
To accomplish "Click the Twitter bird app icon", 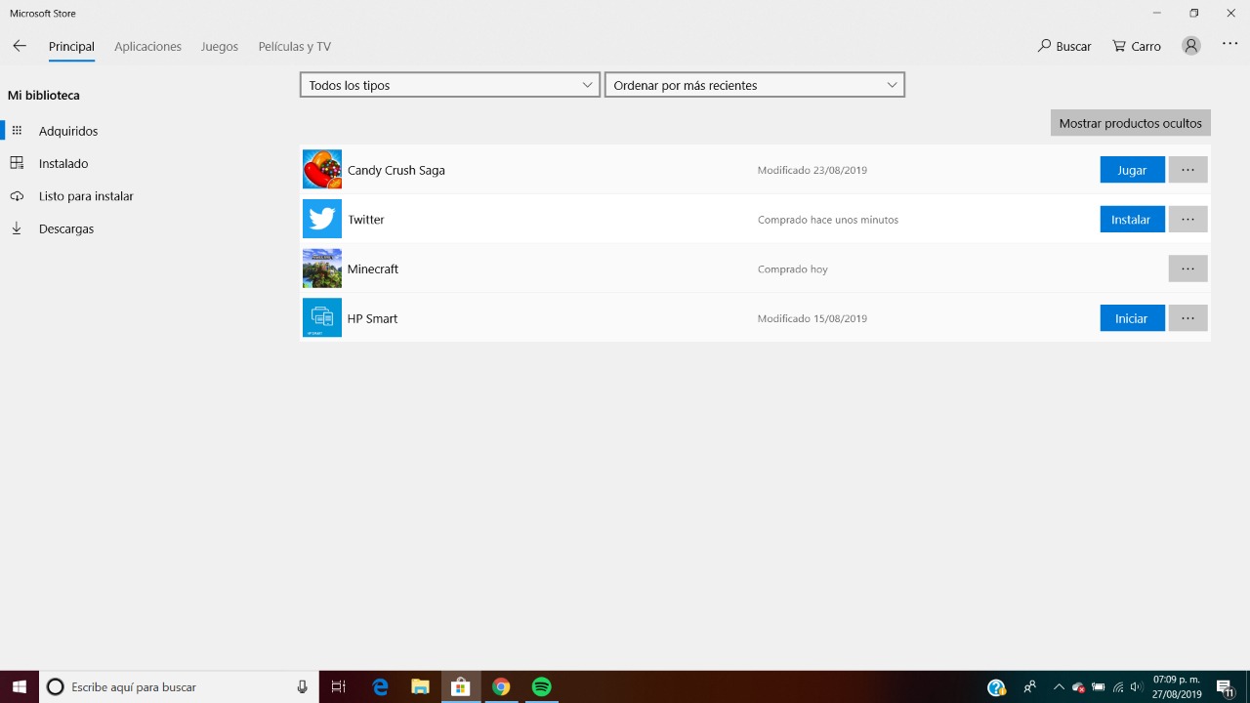I will (x=322, y=219).
